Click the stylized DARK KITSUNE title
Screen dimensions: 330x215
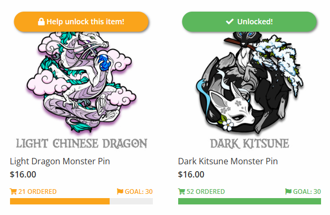(249, 143)
